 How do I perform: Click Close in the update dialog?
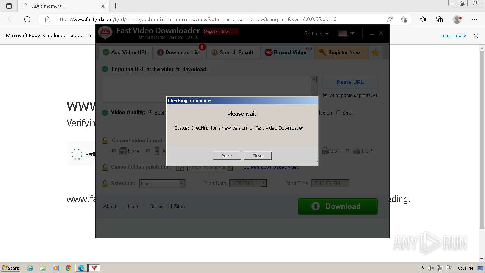click(x=257, y=155)
